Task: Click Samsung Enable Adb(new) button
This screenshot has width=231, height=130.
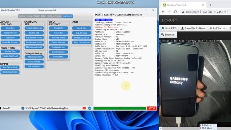Action: [34, 28]
